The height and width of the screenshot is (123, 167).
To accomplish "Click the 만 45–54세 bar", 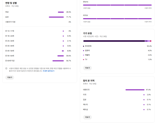I will coord(63,51).
